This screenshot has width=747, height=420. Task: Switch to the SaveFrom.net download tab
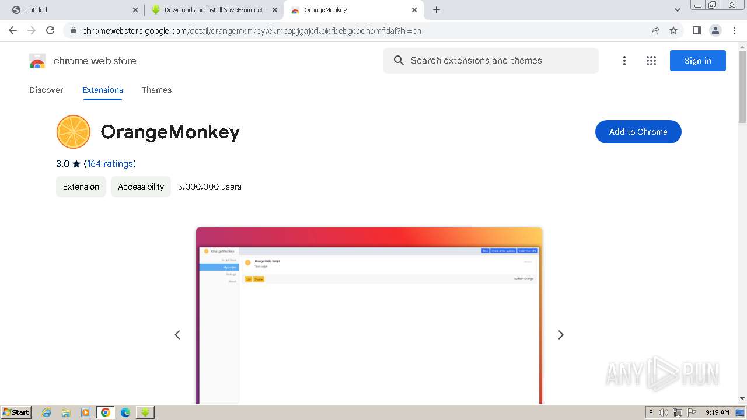214,10
